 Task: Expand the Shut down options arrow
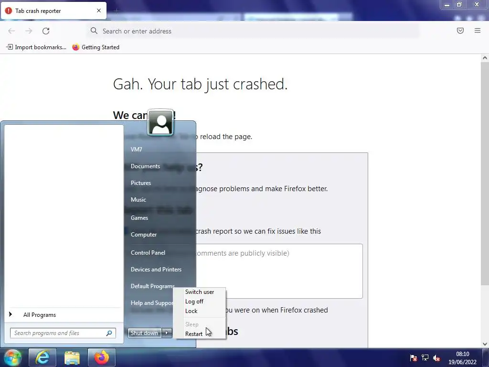[x=167, y=333]
